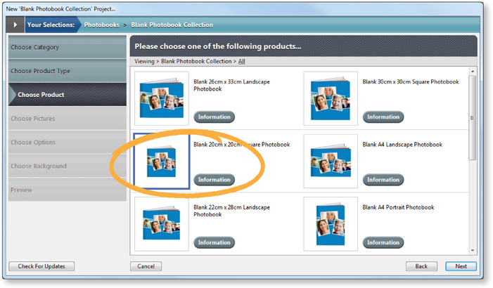
Task: Click the Photobooks breadcrumb in Your Selections
Action: 101,25
